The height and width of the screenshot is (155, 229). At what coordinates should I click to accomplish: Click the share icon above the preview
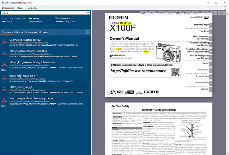(213, 13)
